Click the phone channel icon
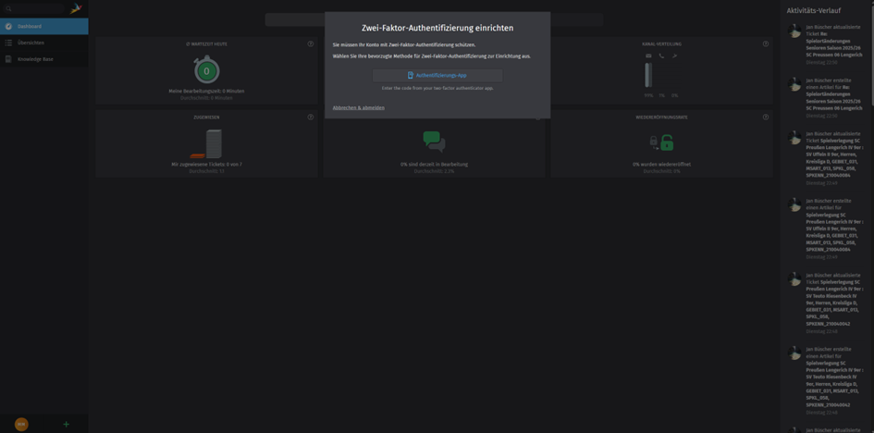This screenshot has height=433, width=874. click(x=661, y=56)
